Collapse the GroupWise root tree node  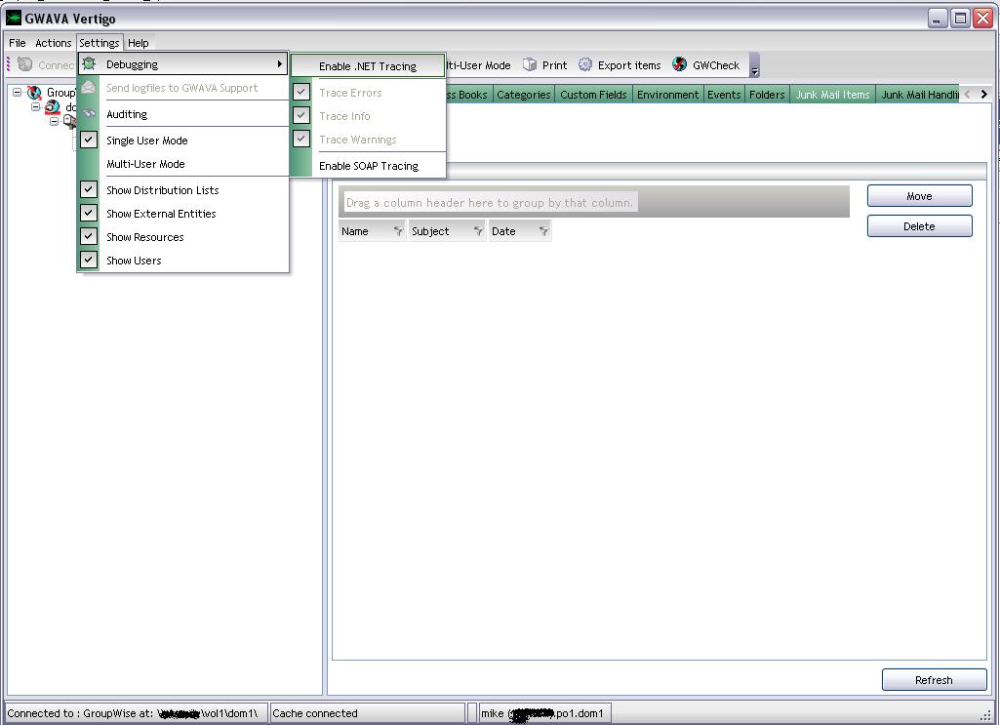click(18, 93)
